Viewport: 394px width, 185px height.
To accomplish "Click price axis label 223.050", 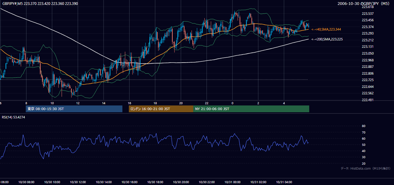I will pyautogui.click(x=367, y=53).
